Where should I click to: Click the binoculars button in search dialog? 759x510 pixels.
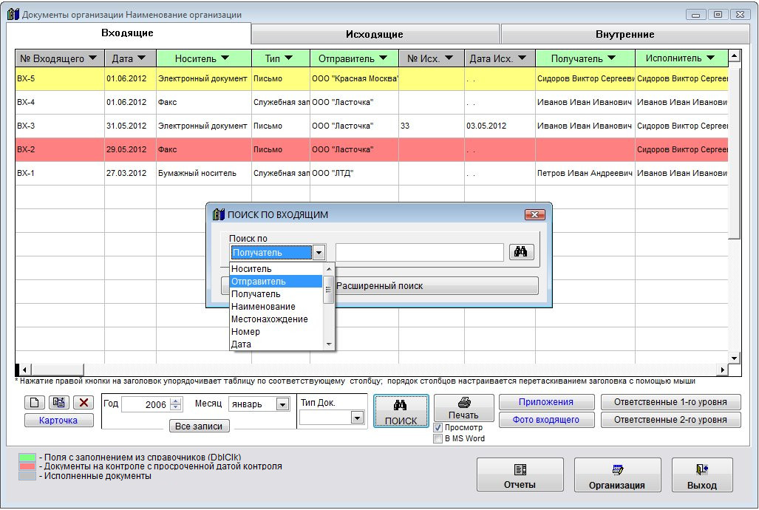520,252
